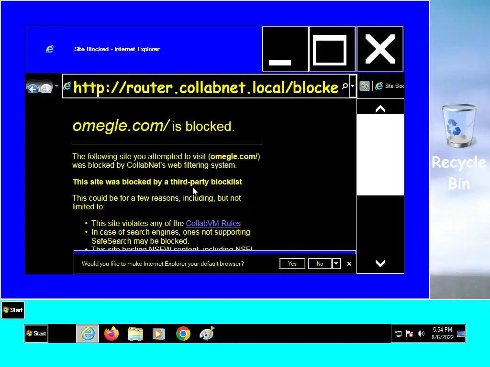Viewport: 490px width, 367px height.
Task: Click the Site Blocked window title text
Action: [x=117, y=49]
